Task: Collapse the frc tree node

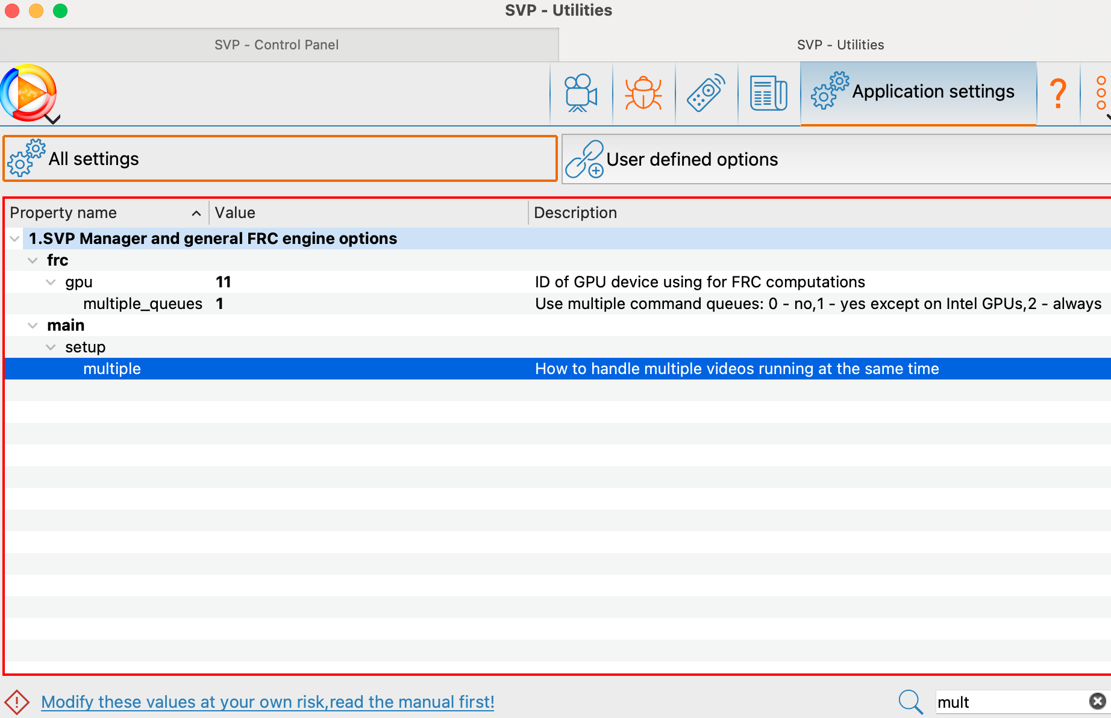Action: pos(33,261)
